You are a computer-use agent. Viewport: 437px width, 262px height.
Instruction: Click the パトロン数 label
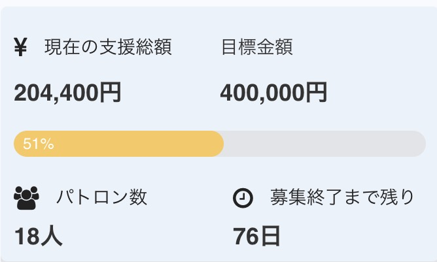pyautogui.click(x=101, y=197)
